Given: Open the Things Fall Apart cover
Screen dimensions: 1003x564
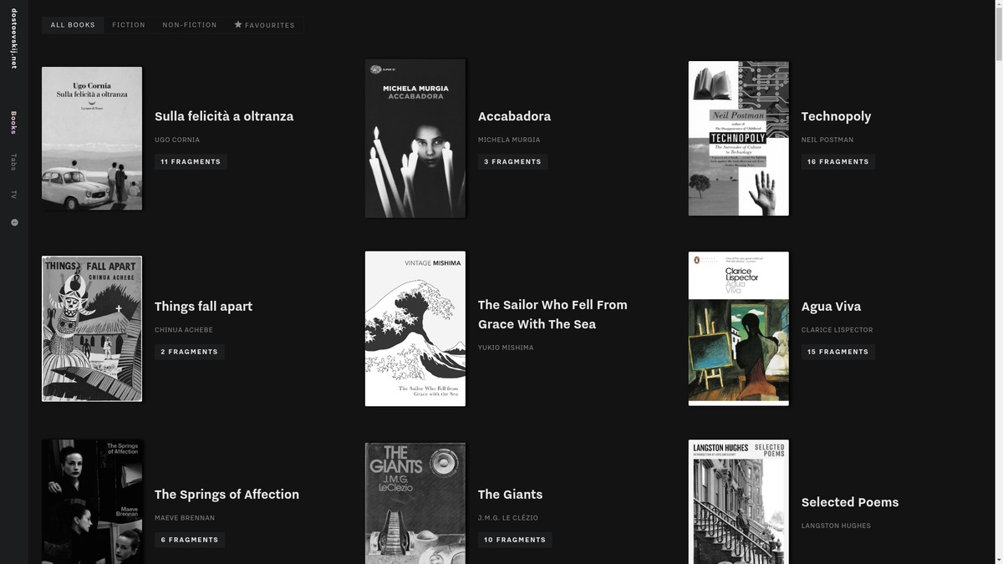Looking at the screenshot, I should click(x=92, y=328).
